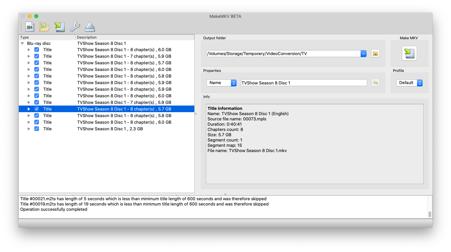Screen dimensions: 451x252
Task: Click 'Title information' heading in Info
Action: (x=225, y=108)
